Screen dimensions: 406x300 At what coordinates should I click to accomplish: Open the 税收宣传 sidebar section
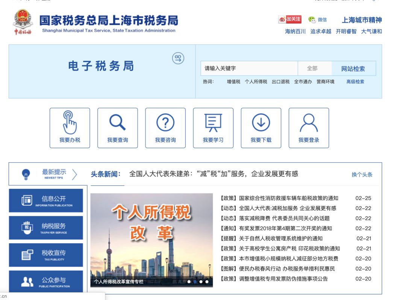pyautogui.click(x=45, y=255)
